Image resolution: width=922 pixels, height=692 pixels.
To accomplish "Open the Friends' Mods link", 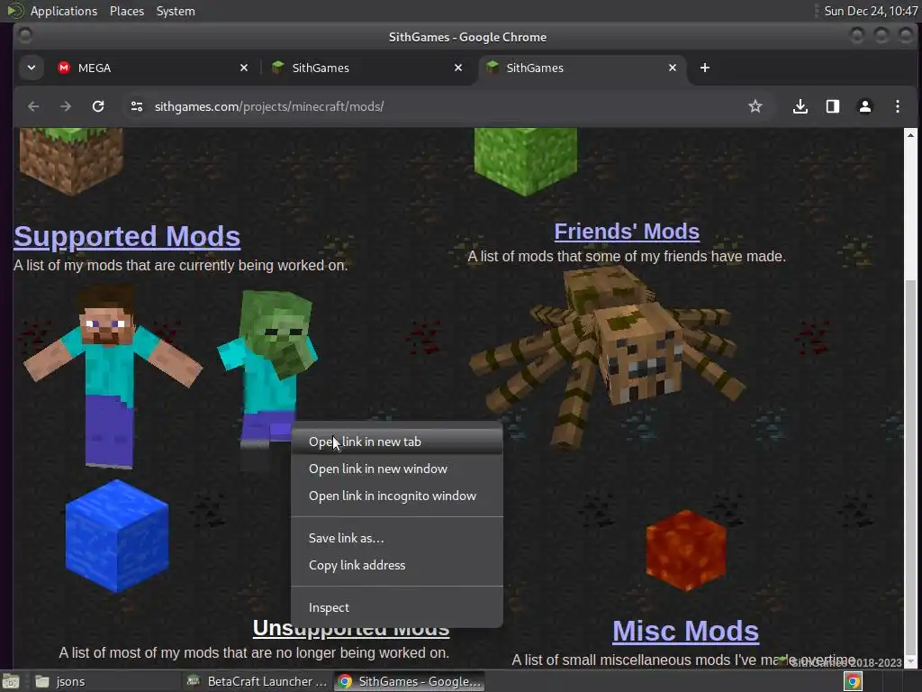I will coord(627,232).
